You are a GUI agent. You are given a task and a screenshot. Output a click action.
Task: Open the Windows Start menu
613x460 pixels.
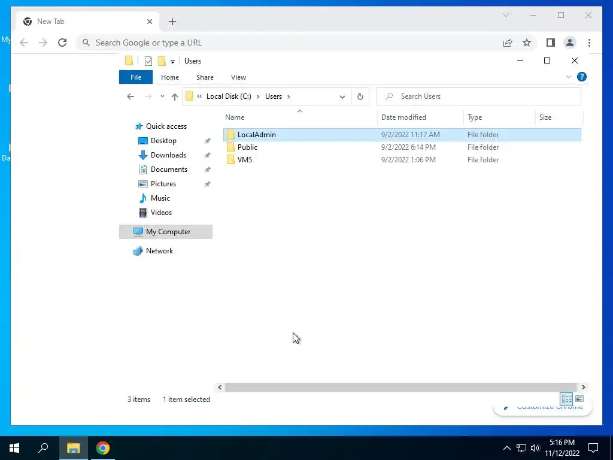pyautogui.click(x=14, y=448)
